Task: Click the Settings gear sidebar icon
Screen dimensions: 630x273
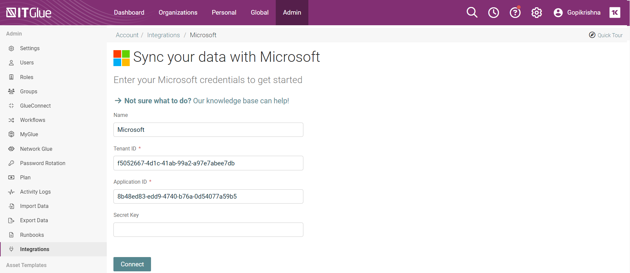Action: (11, 48)
